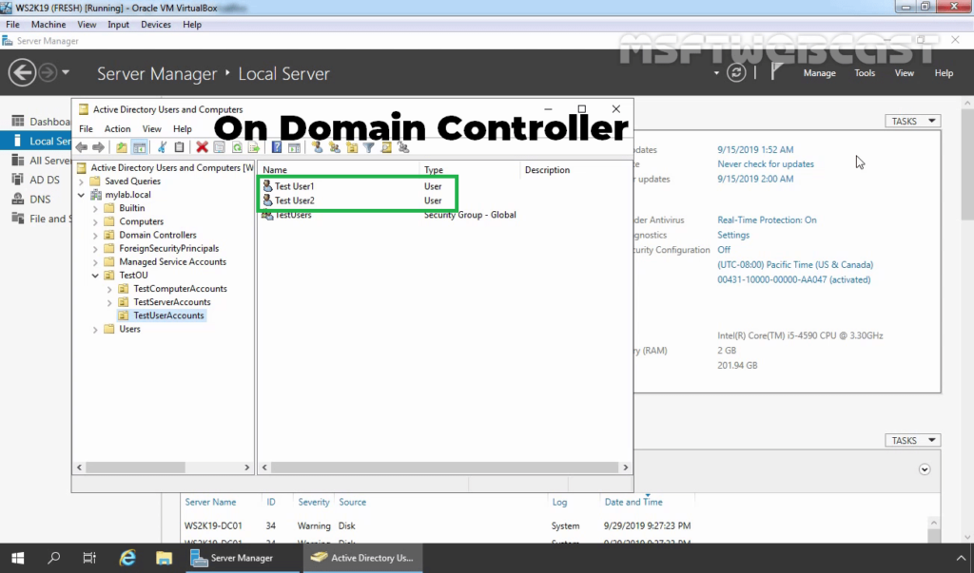Click the product ID activation link
The image size is (974, 573).
point(794,280)
